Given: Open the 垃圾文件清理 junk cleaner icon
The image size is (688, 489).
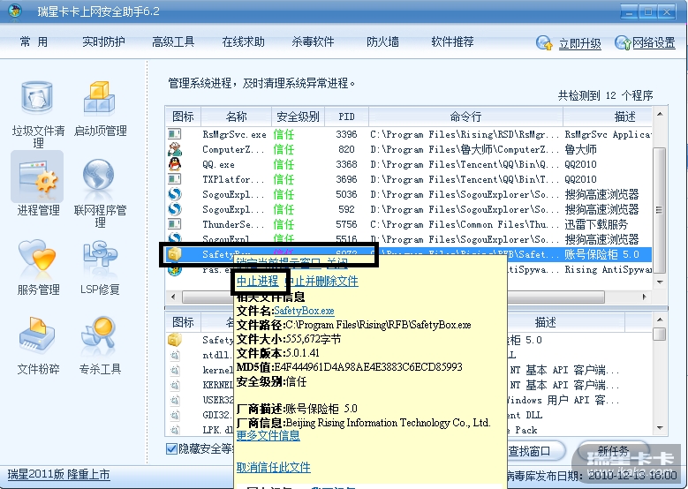Looking at the screenshot, I should (37, 99).
